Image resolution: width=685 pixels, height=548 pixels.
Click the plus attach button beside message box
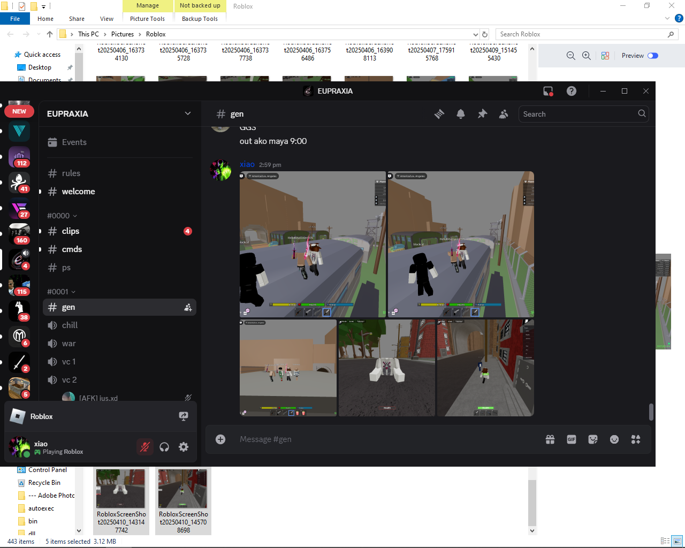coord(220,439)
